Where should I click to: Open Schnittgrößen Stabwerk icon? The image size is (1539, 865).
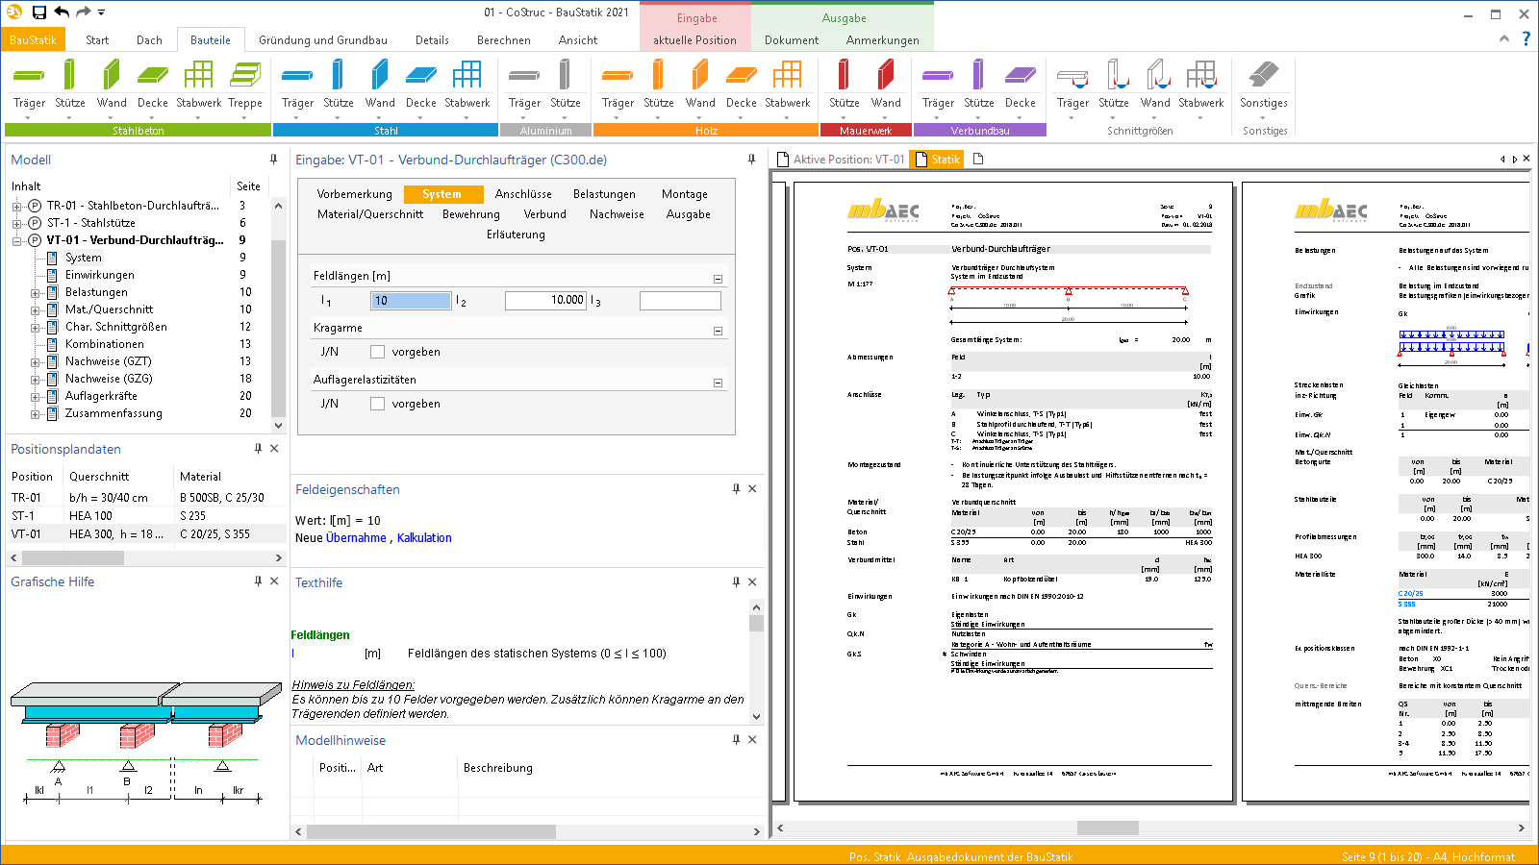(x=1200, y=76)
